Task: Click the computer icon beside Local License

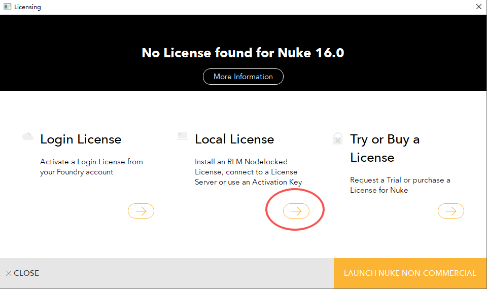Action: [183, 136]
